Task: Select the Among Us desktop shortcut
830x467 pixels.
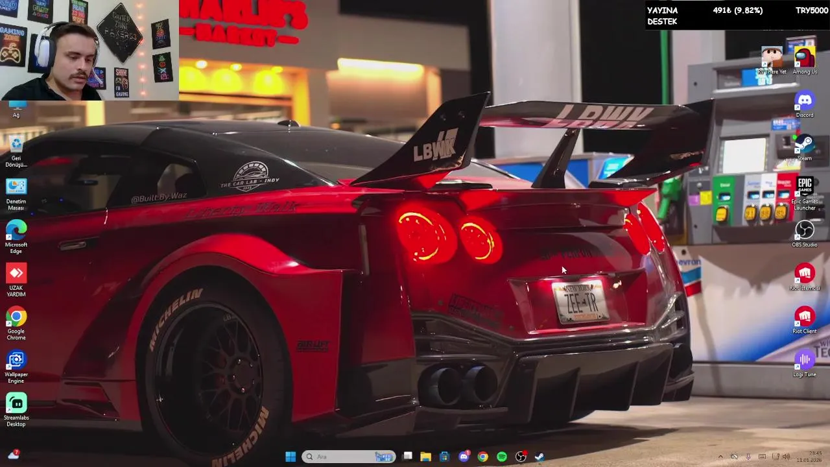Action: tap(805, 61)
